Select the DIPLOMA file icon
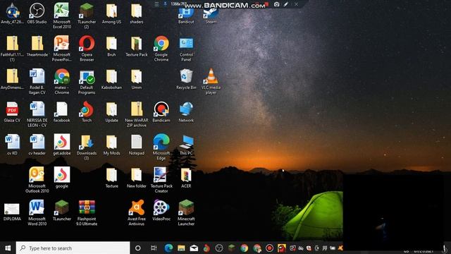 [x=12, y=212]
